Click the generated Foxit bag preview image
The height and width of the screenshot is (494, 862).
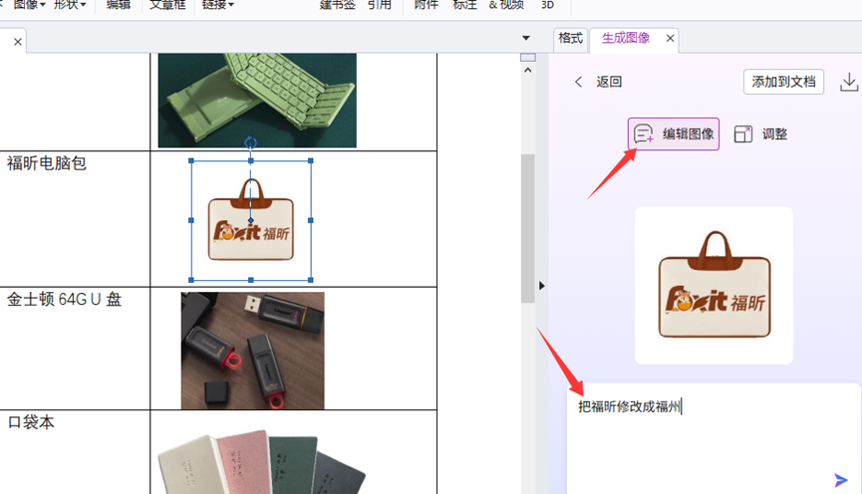(714, 285)
